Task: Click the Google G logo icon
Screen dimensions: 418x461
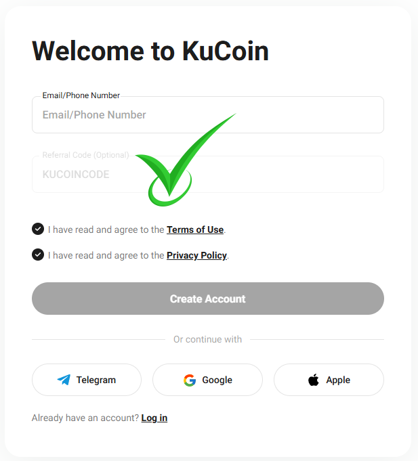Action: pyautogui.click(x=190, y=380)
